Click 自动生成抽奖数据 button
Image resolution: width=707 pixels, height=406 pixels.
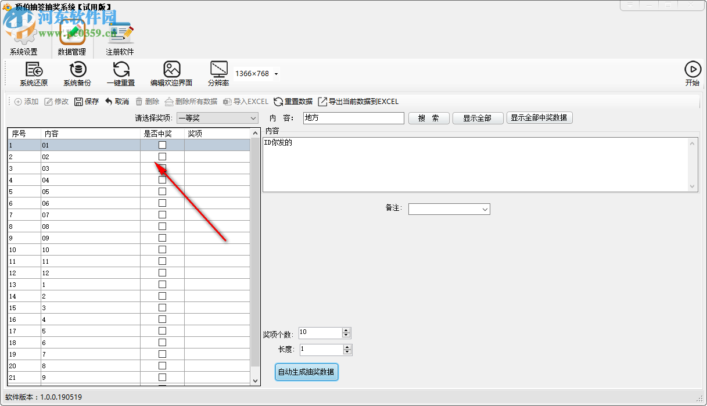click(x=306, y=372)
